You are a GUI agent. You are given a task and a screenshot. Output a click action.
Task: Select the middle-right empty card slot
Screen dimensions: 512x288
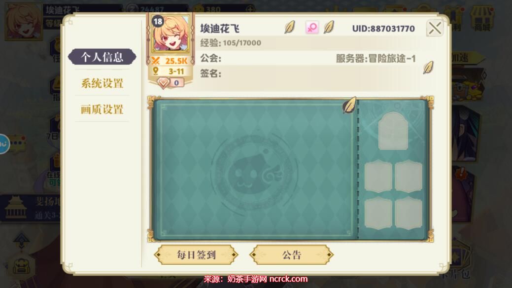point(409,176)
